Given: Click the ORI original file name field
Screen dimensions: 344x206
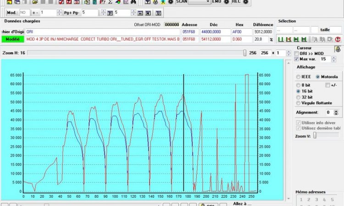Looking at the screenshot, I should (102, 32).
